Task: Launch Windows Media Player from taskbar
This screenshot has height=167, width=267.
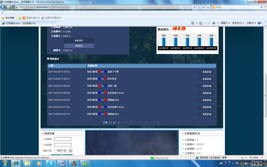Action: (x=39, y=163)
